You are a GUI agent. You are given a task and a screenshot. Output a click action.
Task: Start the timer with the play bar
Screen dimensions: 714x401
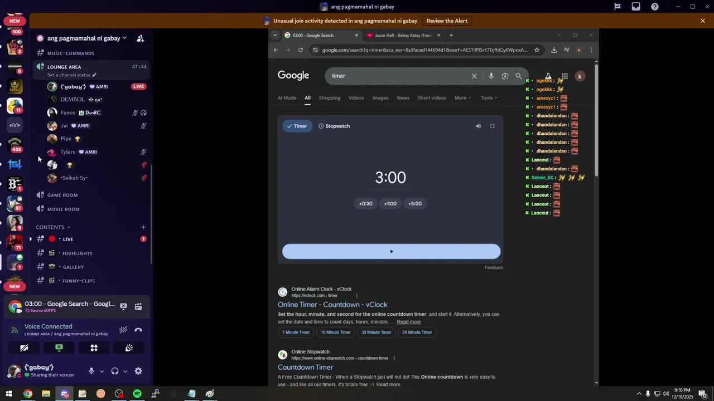(391, 252)
